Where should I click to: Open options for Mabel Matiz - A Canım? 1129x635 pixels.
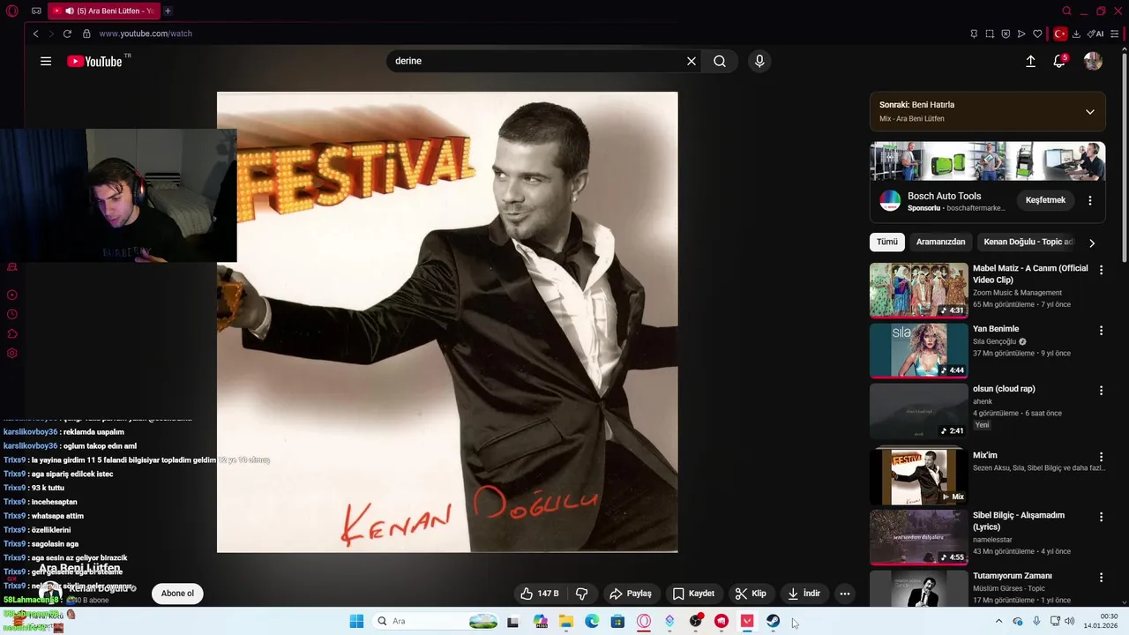1101,270
